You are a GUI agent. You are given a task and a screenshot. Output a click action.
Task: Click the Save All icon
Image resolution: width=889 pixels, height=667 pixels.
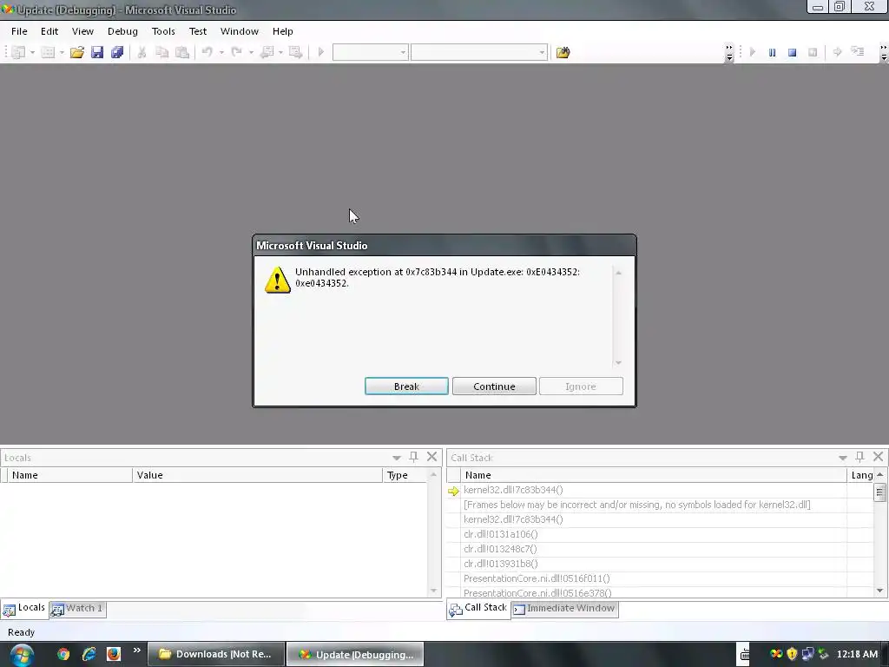[117, 52]
